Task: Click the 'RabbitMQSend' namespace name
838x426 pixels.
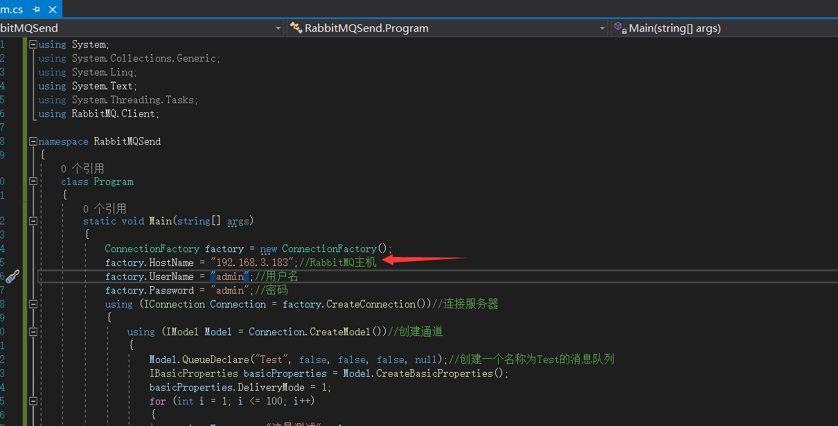Action: 127,141
